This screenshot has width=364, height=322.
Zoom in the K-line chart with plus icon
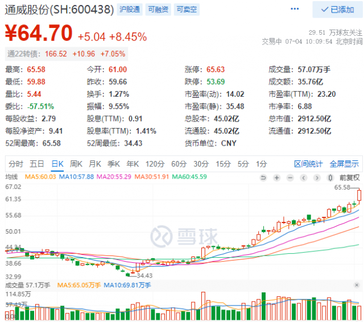click(x=276, y=177)
